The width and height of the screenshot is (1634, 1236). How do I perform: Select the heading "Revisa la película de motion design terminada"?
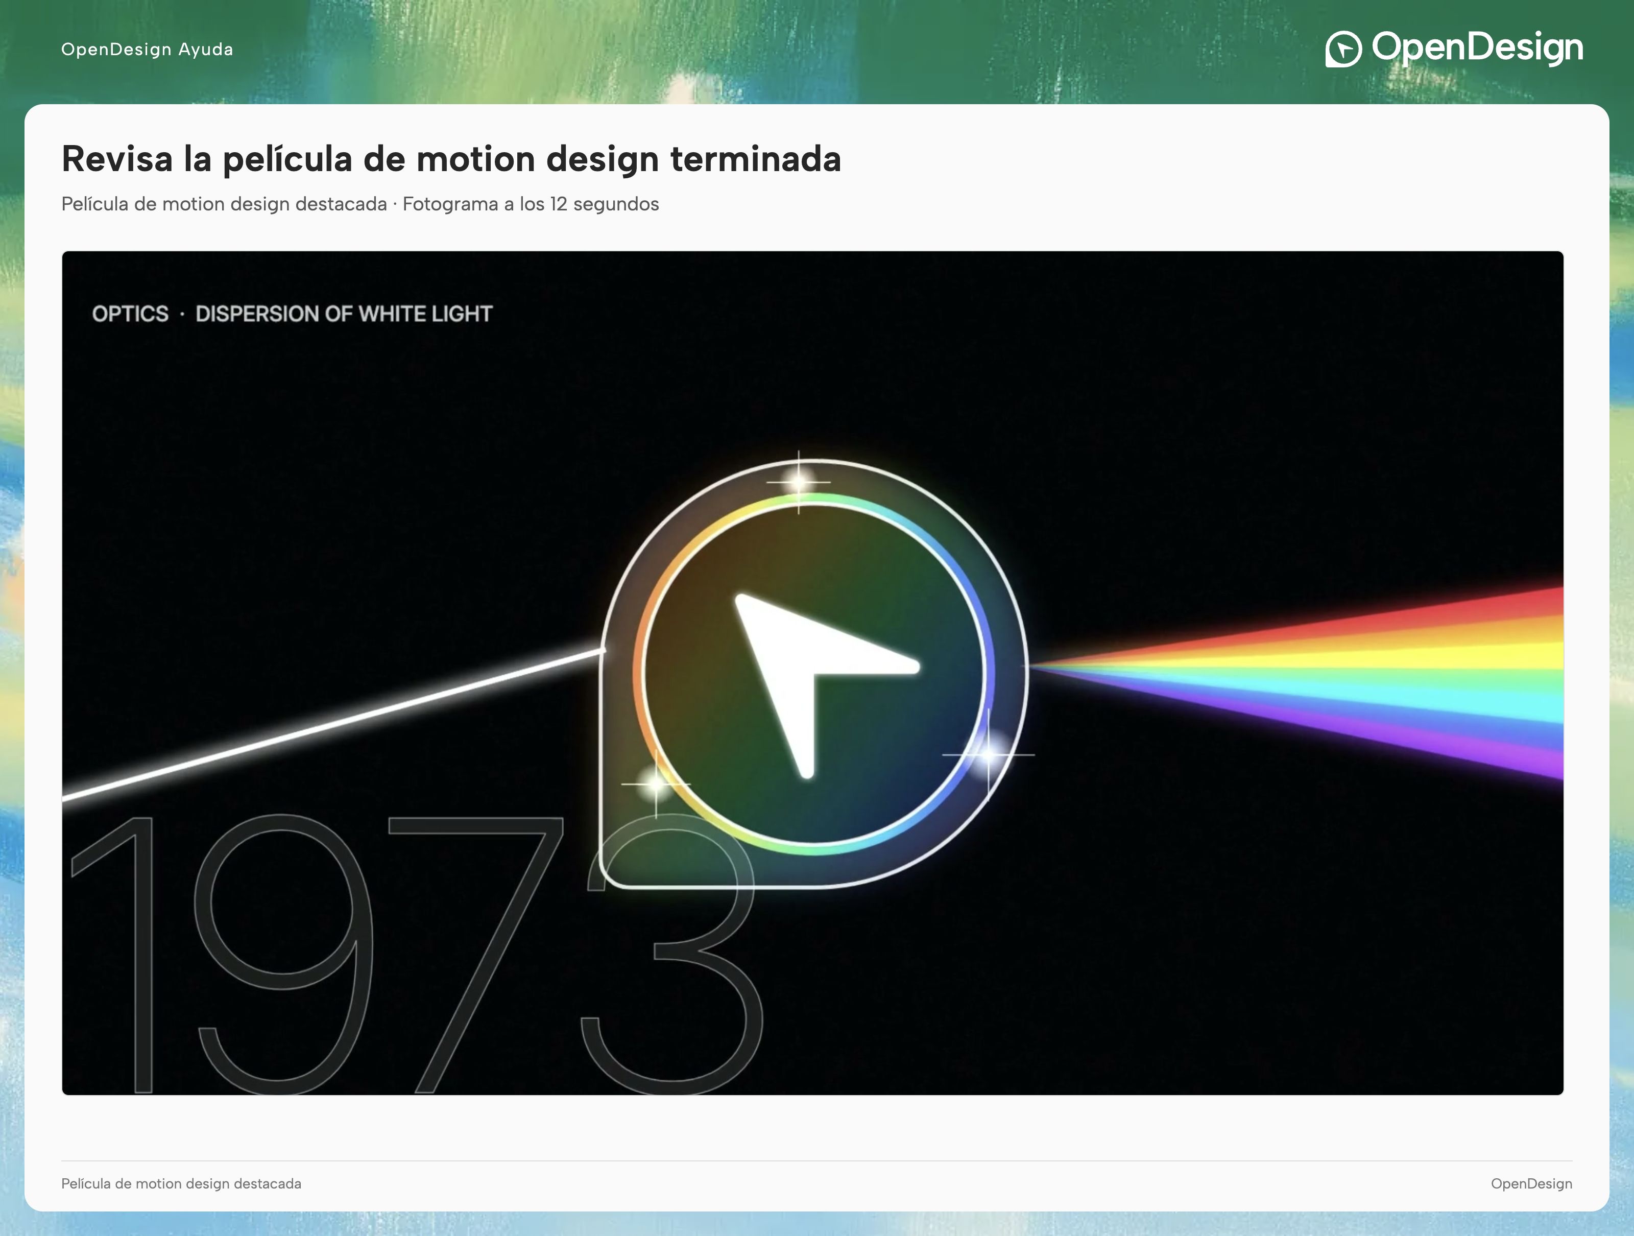(x=451, y=159)
